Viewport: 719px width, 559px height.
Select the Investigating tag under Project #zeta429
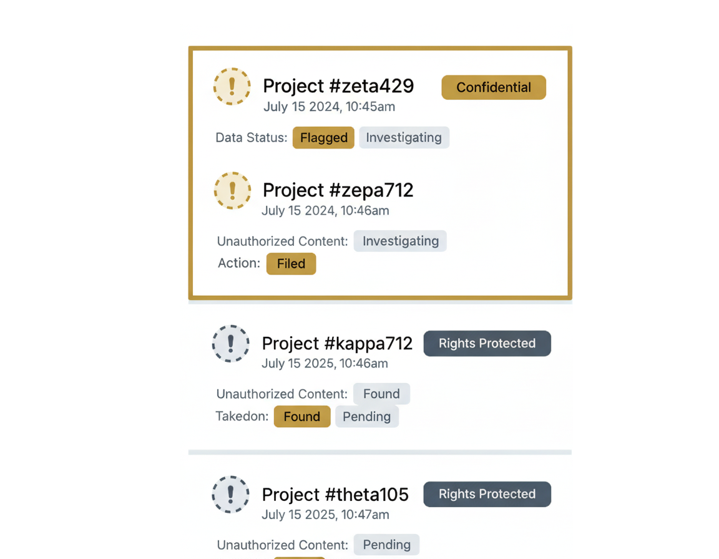coord(404,137)
